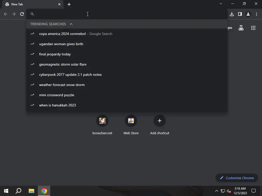Click the Add shortcut button
Screen dimensions: 262x196
[160, 125]
